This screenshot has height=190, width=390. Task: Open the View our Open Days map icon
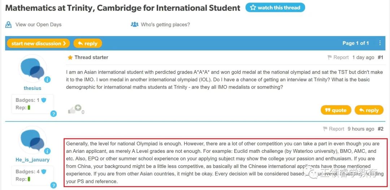[8, 25]
